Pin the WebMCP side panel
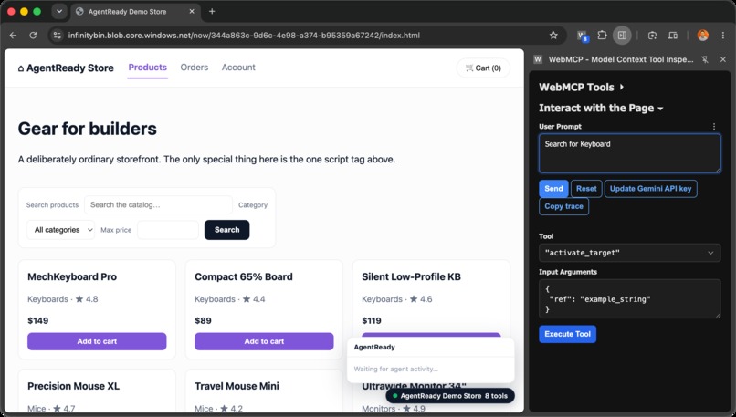The image size is (736, 417). pos(705,59)
